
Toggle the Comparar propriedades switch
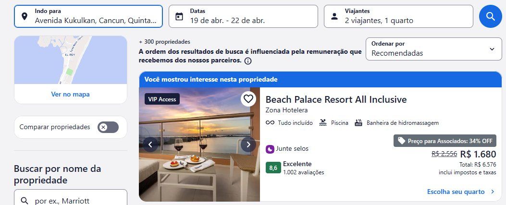tap(108, 127)
